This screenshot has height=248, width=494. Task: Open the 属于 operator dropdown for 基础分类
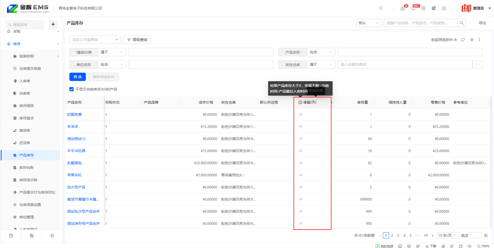click(x=112, y=52)
